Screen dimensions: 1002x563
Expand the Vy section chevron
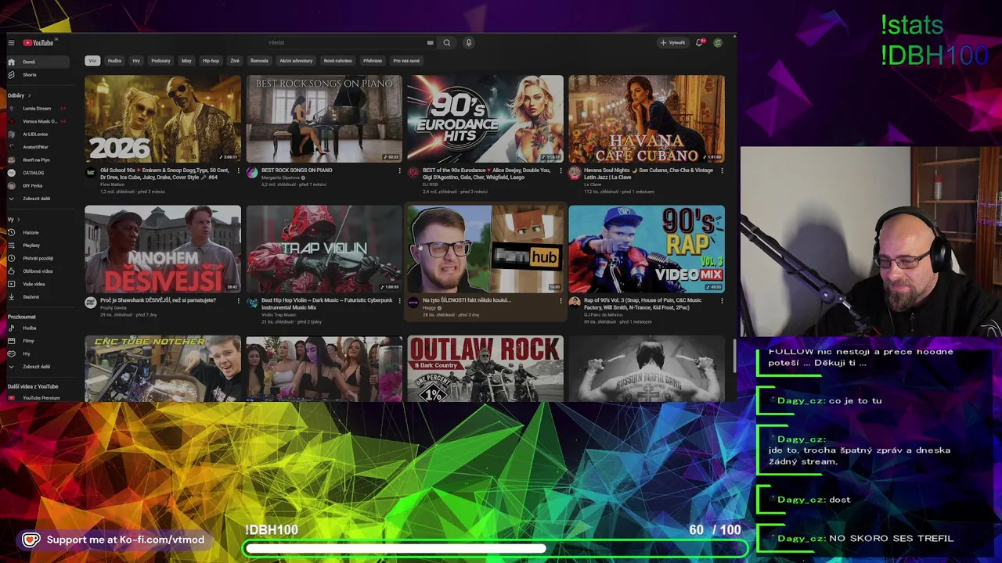[17, 220]
